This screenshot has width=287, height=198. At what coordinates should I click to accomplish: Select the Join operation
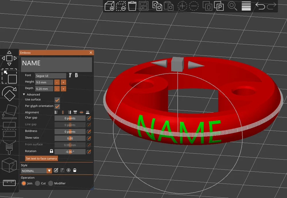24,183
